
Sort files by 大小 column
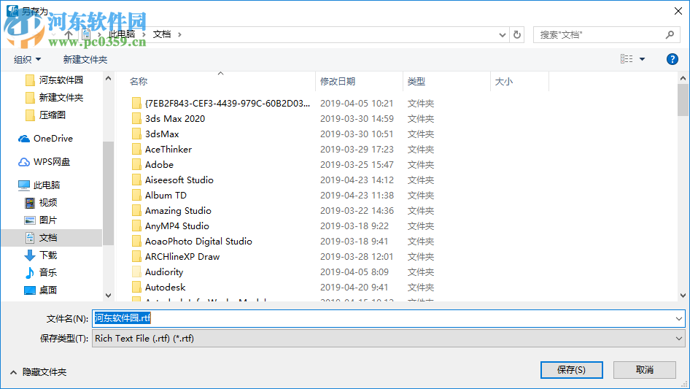(504, 82)
